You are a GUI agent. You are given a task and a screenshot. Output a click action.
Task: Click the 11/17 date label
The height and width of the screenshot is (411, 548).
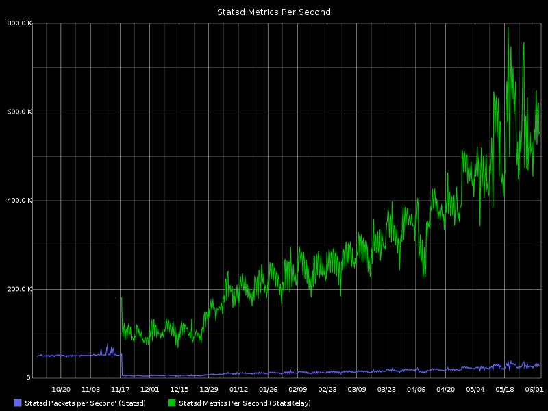pyautogui.click(x=121, y=389)
